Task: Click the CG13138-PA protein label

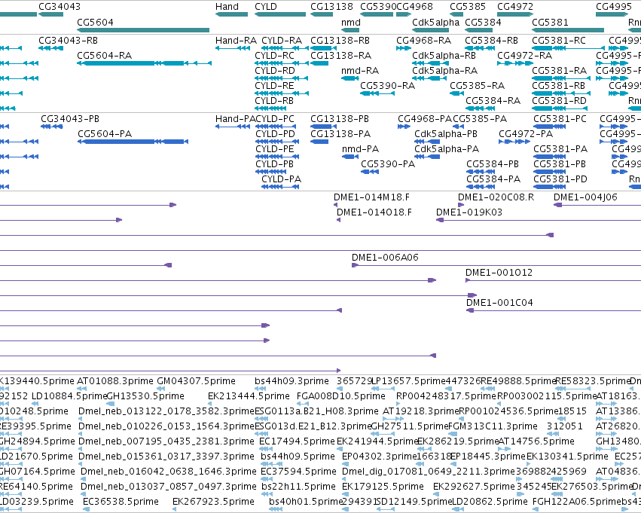Action: [x=340, y=134]
